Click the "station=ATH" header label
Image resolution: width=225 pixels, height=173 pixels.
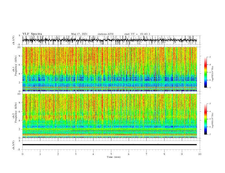pyautogui.click(x=105, y=34)
